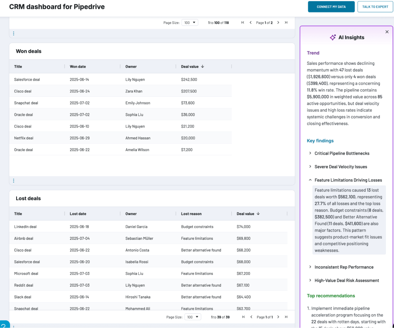Image resolution: width=394 pixels, height=328 pixels.
Task: Open three-dot menu below Won deals table
Action: tap(13, 180)
